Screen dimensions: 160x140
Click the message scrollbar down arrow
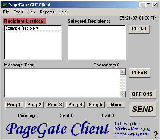(x=123, y=94)
